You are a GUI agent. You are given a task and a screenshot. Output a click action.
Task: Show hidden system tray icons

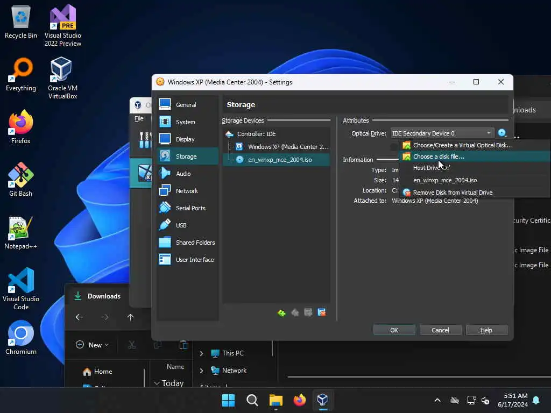tap(437, 400)
